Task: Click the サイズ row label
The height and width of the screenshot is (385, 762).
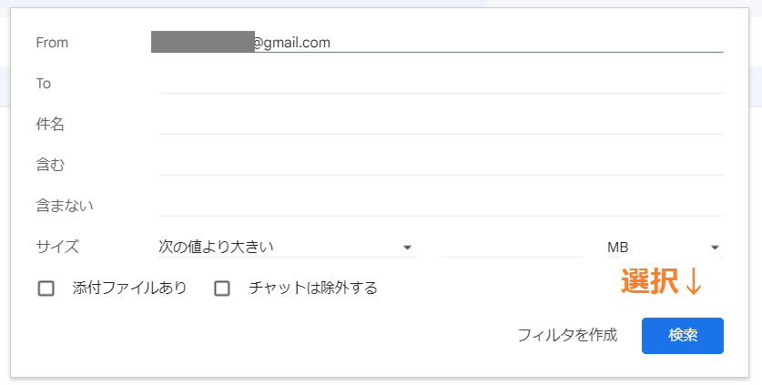Action: [x=57, y=247]
